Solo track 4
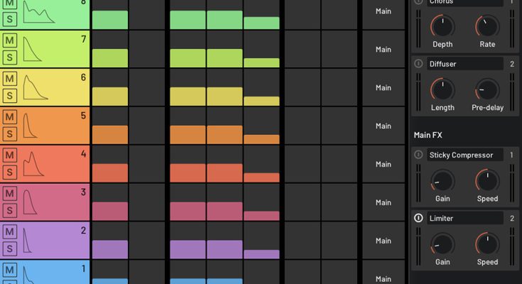Screen dimensions: 522x284 point(9,173)
